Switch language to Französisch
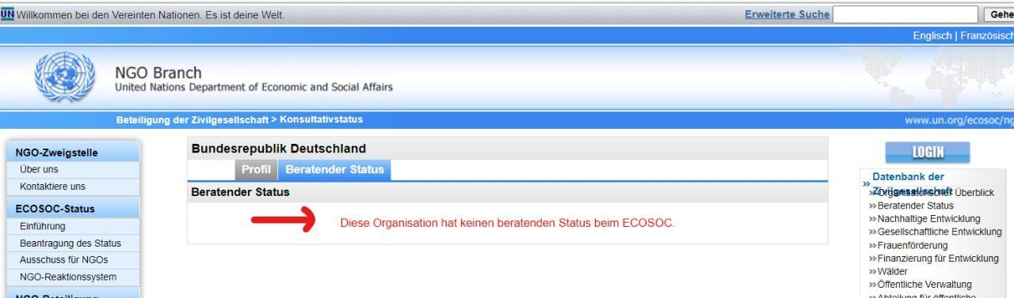The height and width of the screenshot is (298, 1014). coord(986,36)
